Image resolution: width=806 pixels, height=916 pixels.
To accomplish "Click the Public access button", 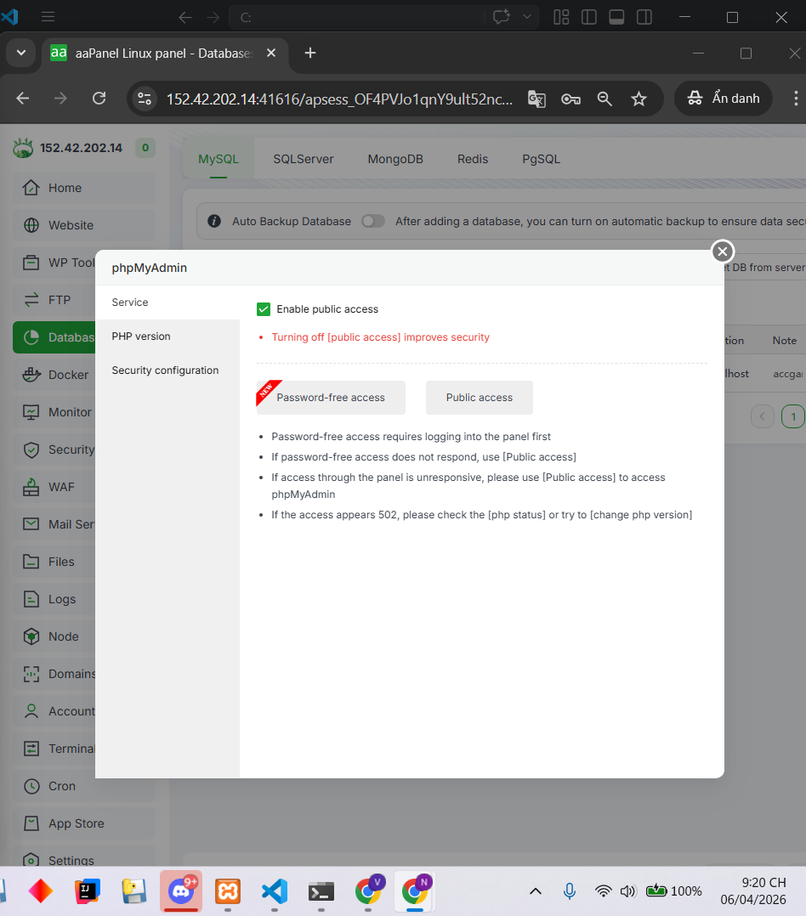I will [x=480, y=398].
